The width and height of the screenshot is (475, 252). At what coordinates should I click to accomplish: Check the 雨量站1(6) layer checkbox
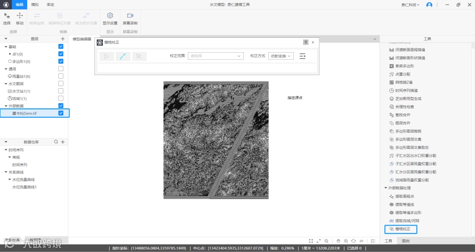61,76
